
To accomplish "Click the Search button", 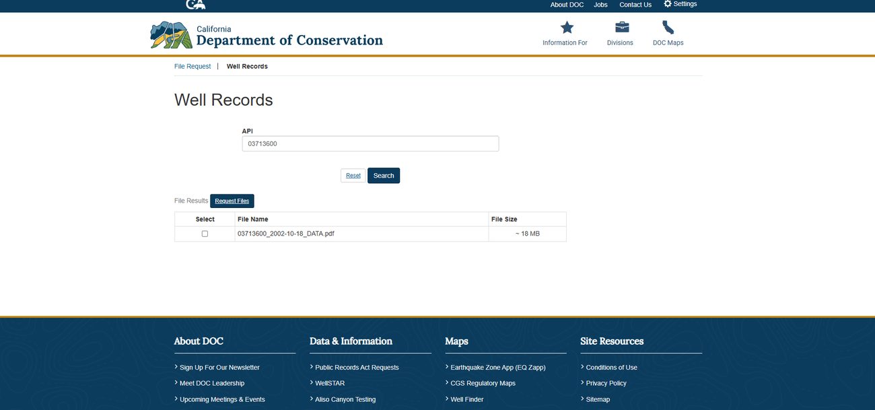I will click(x=384, y=176).
